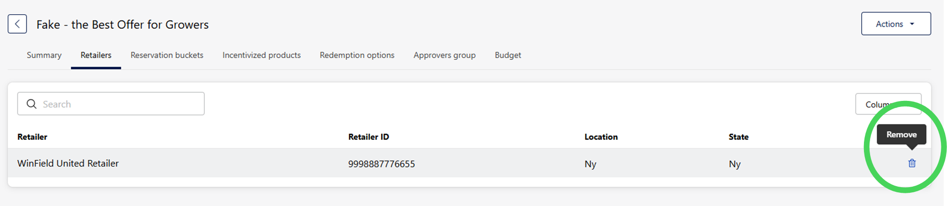947x206 pixels.
Task: Go back using the left chevron button
Action: click(x=17, y=24)
